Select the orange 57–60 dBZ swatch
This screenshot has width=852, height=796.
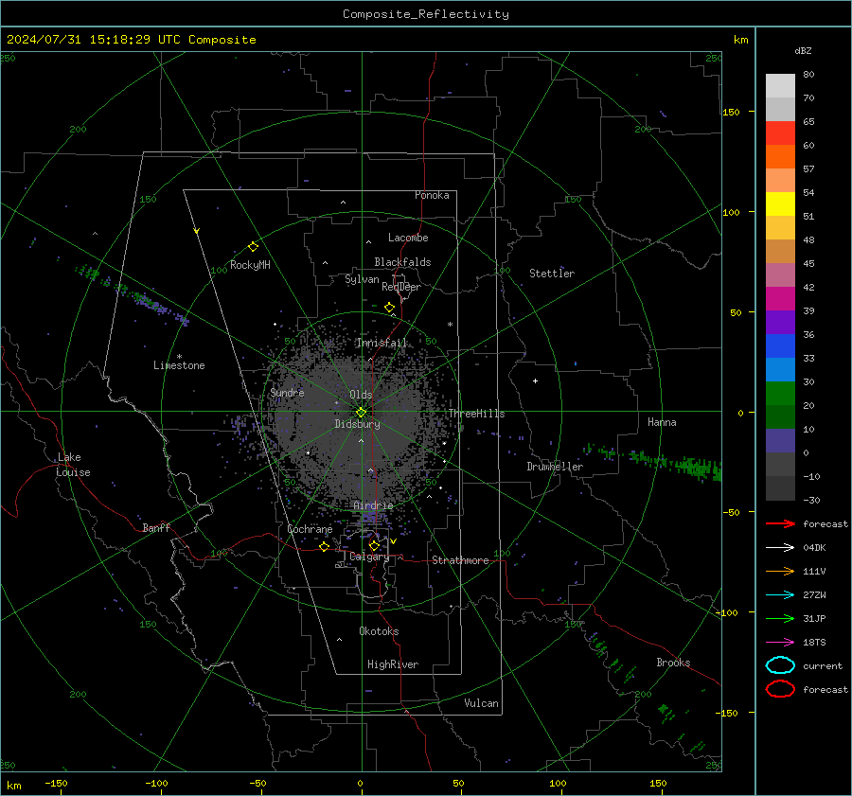coord(780,157)
